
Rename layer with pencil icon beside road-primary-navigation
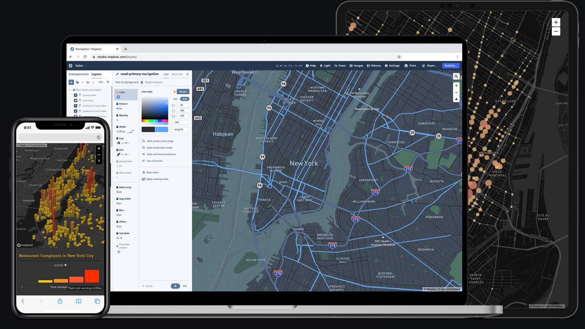(x=117, y=74)
